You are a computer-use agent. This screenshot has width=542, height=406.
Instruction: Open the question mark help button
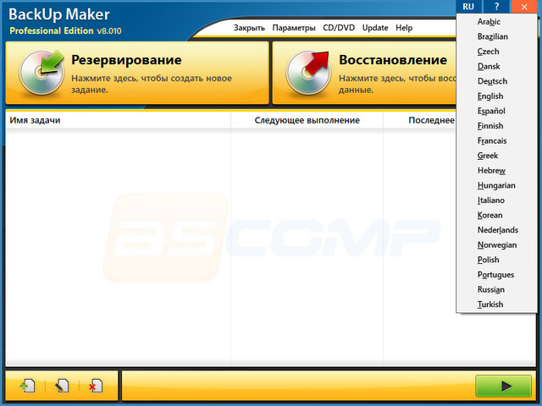(x=497, y=7)
